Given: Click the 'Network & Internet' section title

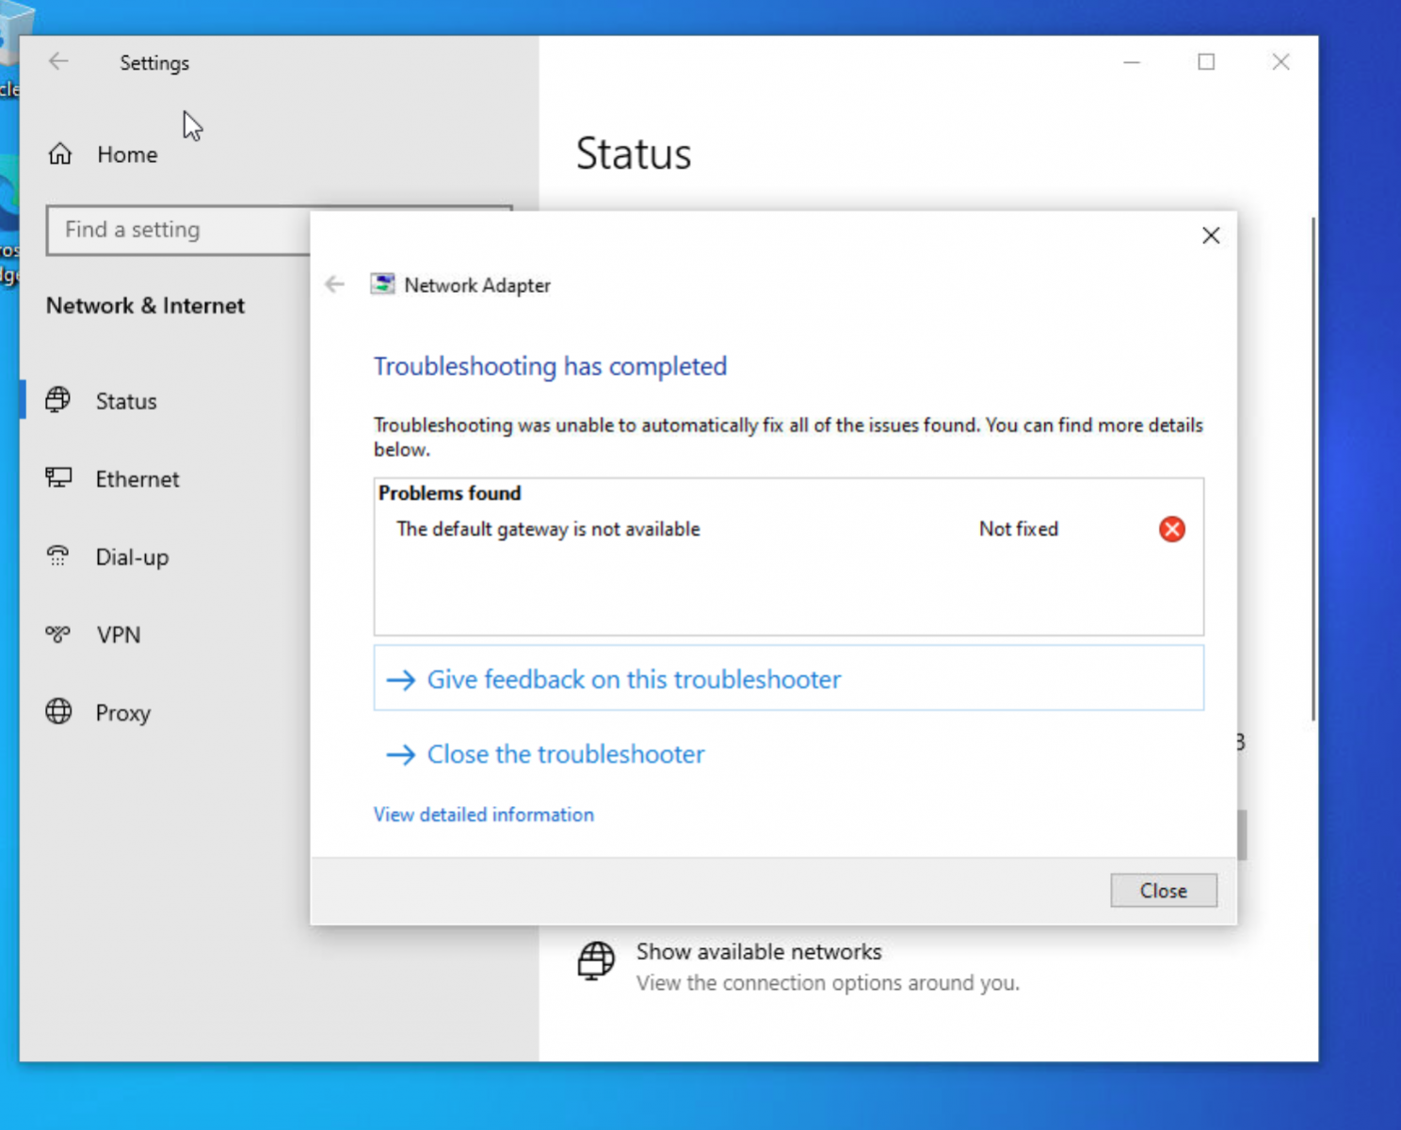Looking at the screenshot, I should 145,306.
